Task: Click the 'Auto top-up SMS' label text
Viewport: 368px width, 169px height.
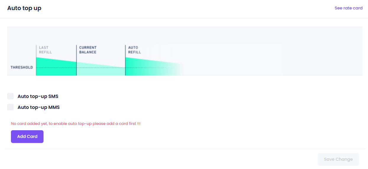Action: pyautogui.click(x=38, y=96)
